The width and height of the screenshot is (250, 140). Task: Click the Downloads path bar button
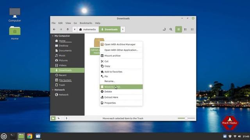pyautogui.click(x=110, y=30)
